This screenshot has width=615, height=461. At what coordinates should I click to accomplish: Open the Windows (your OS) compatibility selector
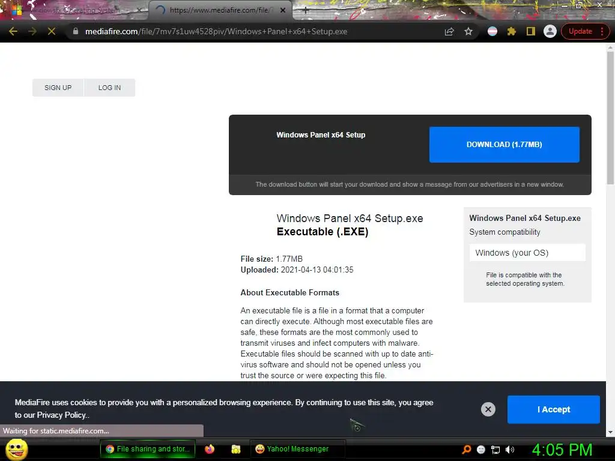point(527,253)
